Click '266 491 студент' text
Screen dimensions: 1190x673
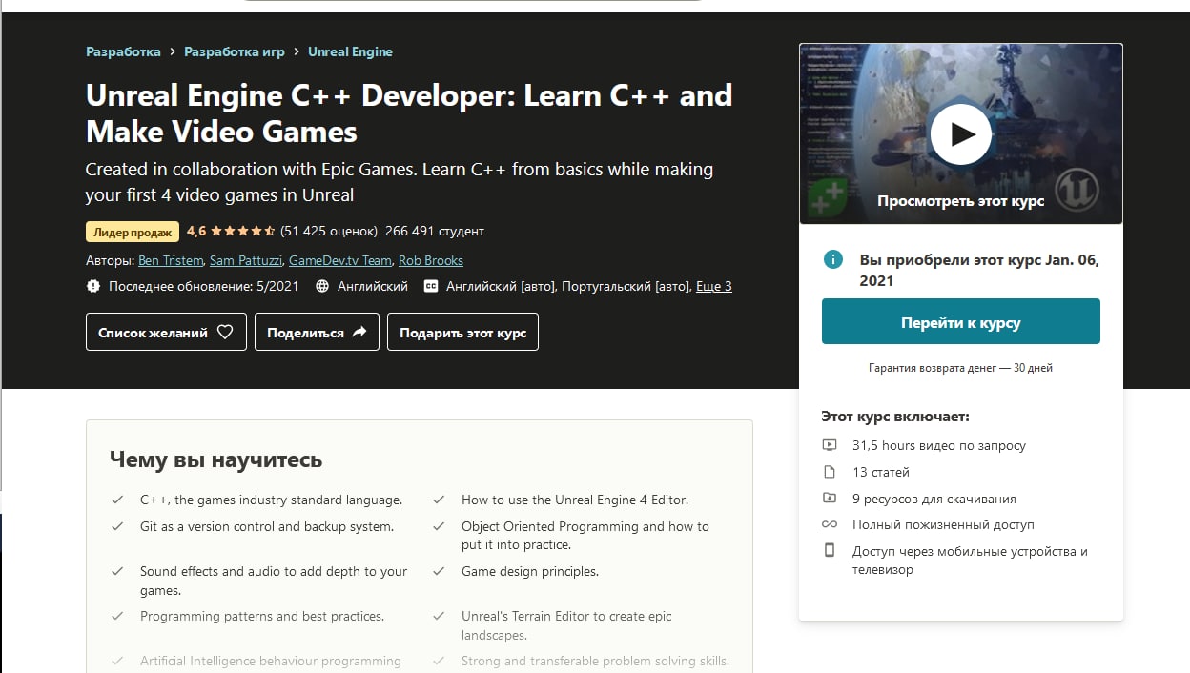tap(435, 231)
